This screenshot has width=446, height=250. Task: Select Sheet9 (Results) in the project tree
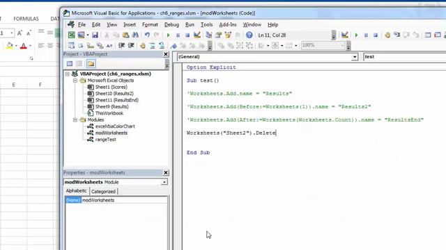coord(111,106)
